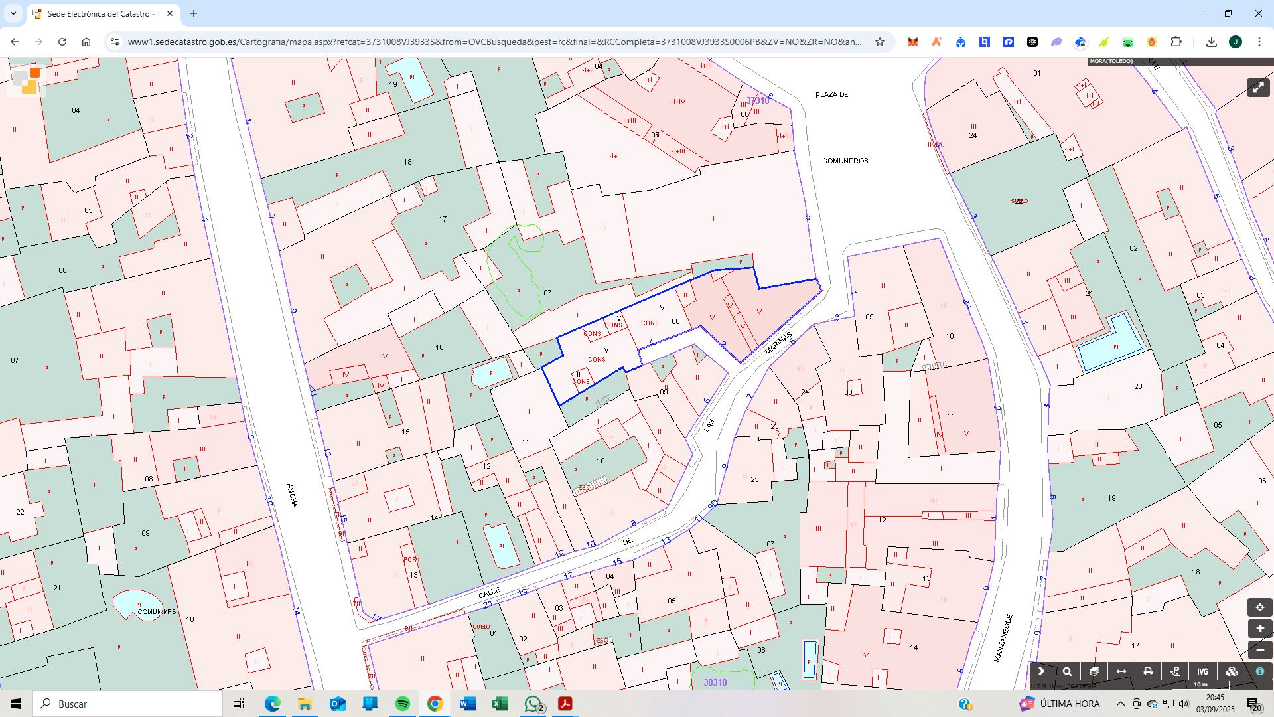
Task: Select the parcel P tool
Action: coord(1175,671)
